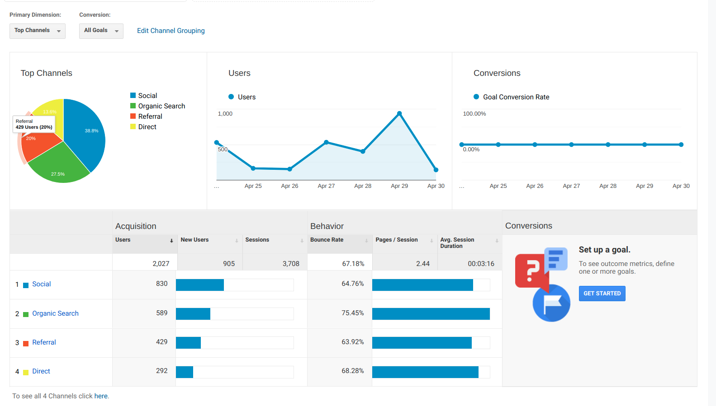This screenshot has width=716, height=406.
Task: Click the yellow square icon in the Direct table row
Action: click(26, 372)
